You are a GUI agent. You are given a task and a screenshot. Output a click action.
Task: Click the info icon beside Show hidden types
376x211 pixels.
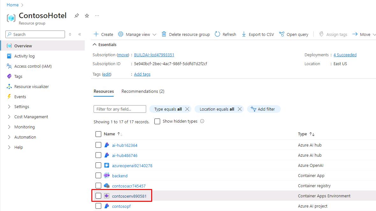(202, 121)
